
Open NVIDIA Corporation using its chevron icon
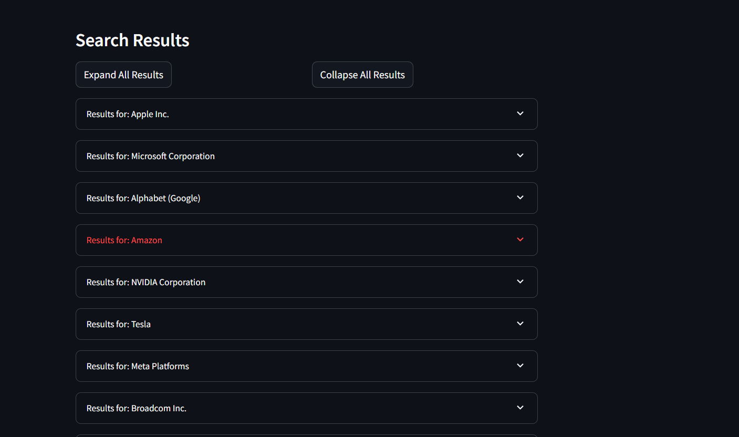520,282
